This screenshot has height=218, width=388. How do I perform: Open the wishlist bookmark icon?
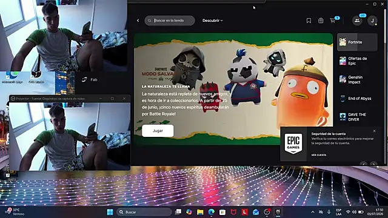click(309, 21)
